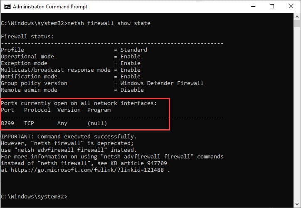The image size is (301, 208).
Task: Click the Ports currently open heading line
Action: [79, 103]
